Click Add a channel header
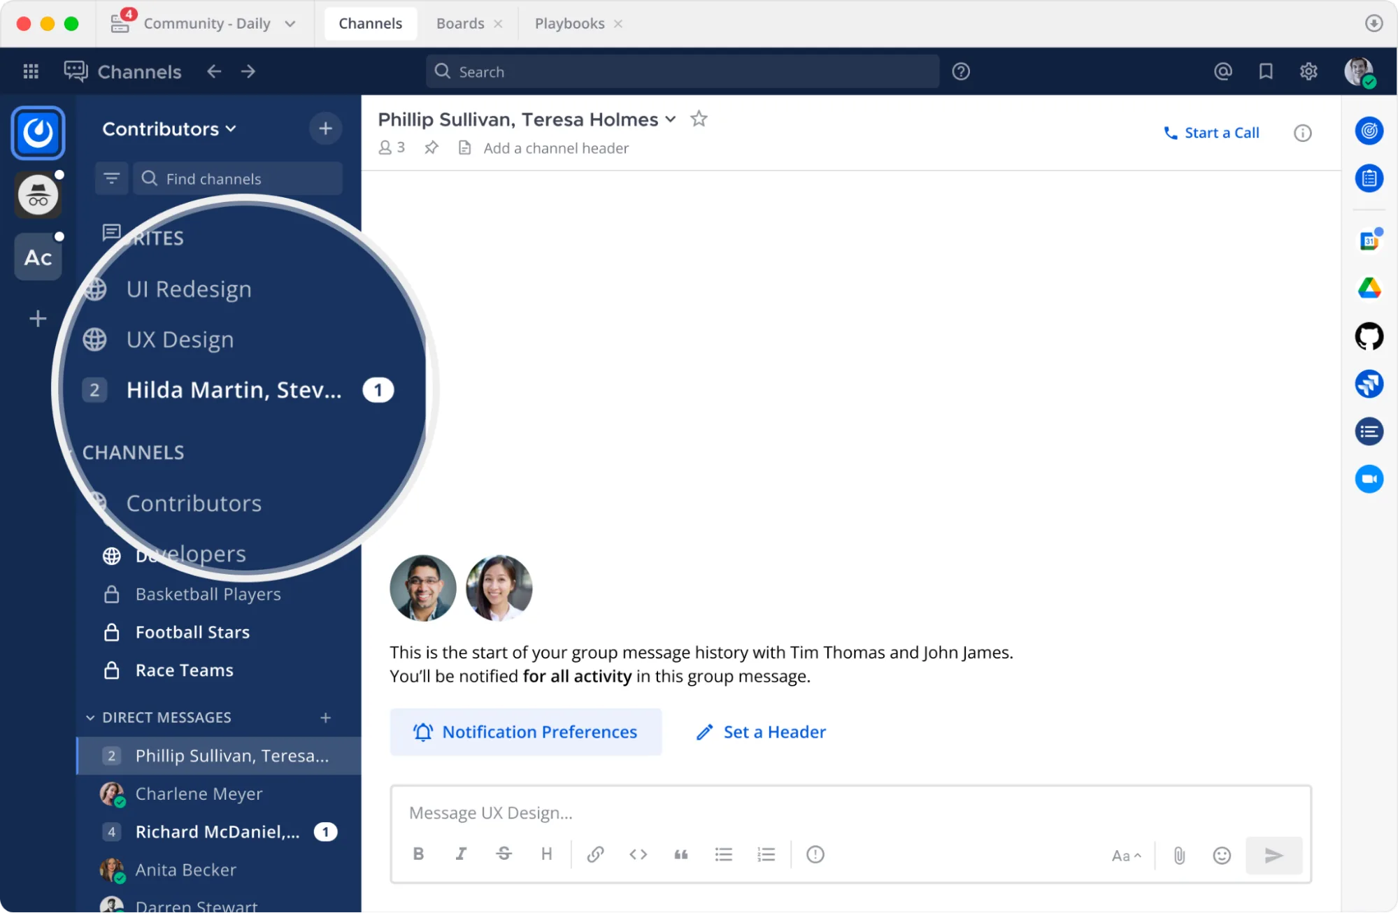Screen dimensions: 1398x913 tap(556, 148)
